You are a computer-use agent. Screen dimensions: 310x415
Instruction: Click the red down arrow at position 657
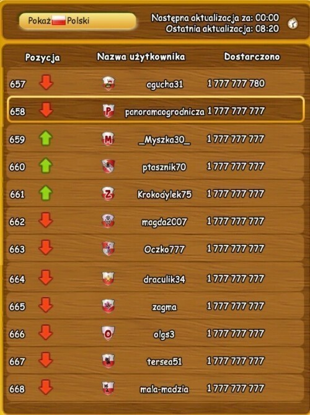click(x=46, y=83)
